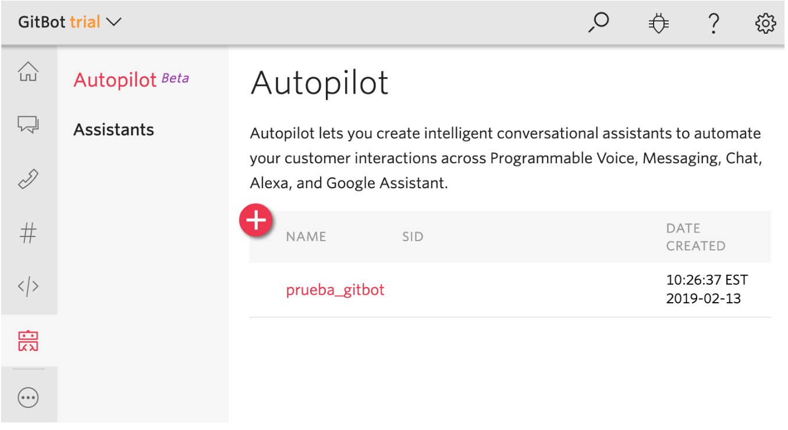Screen dimensions: 788x430
Task: Click the NAME column header
Action: click(306, 236)
